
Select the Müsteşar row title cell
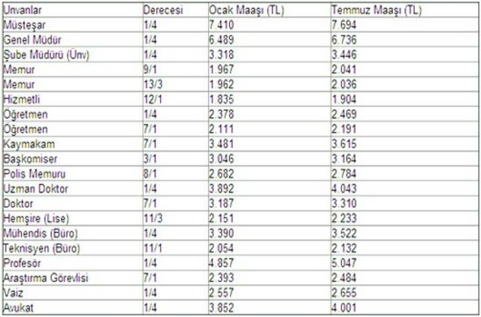coord(73,25)
